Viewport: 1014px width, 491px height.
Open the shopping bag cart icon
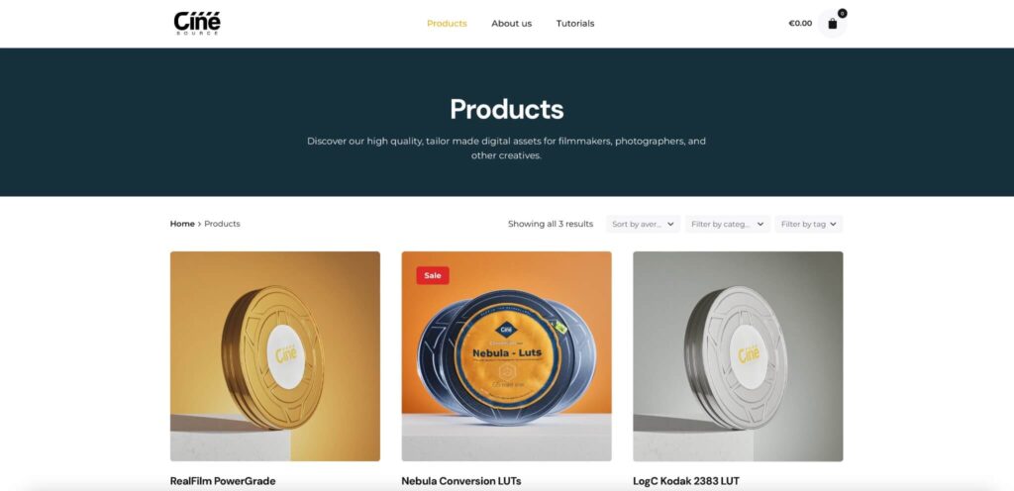pos(832,24)
